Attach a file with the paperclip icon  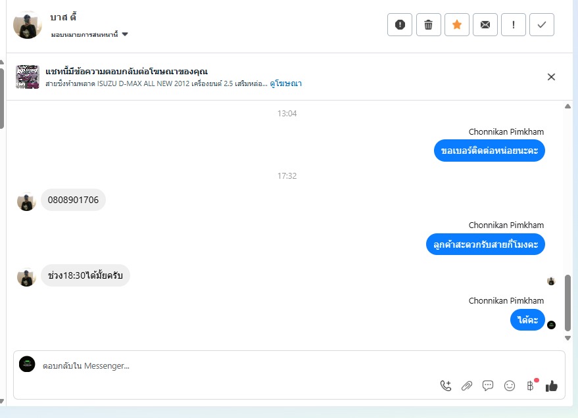tap(467, 386)
